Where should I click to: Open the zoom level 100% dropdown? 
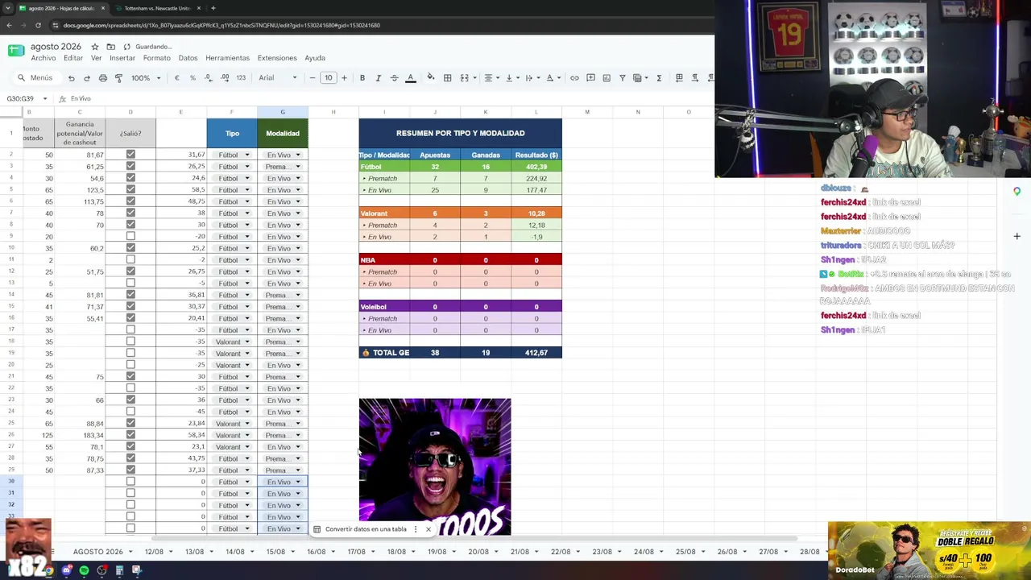(x=146, y=78)
